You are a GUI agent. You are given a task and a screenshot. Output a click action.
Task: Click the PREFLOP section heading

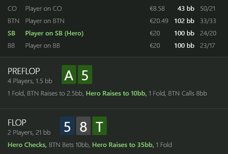point(24,71)
